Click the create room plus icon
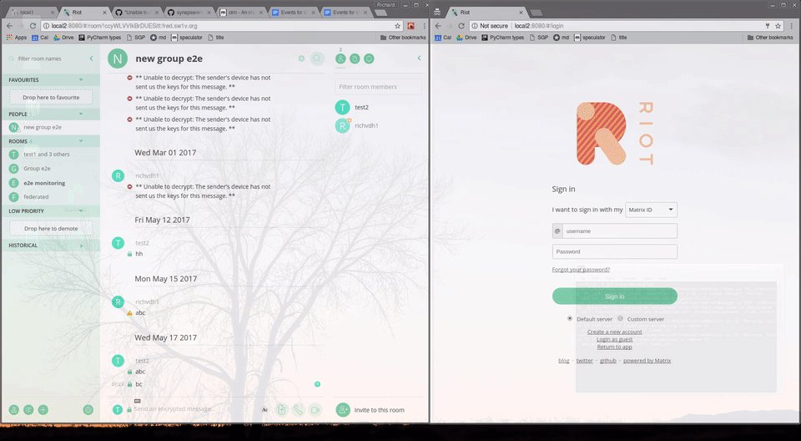801x441 pixels. coord(43,410)
